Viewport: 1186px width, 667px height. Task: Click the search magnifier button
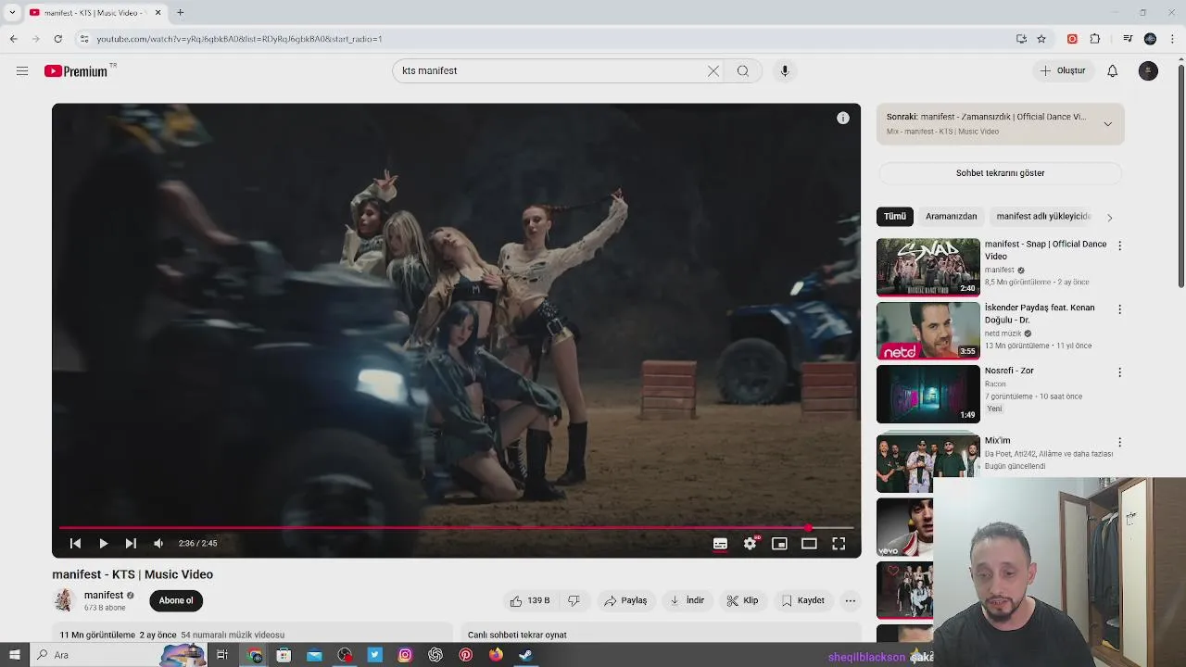743,70
